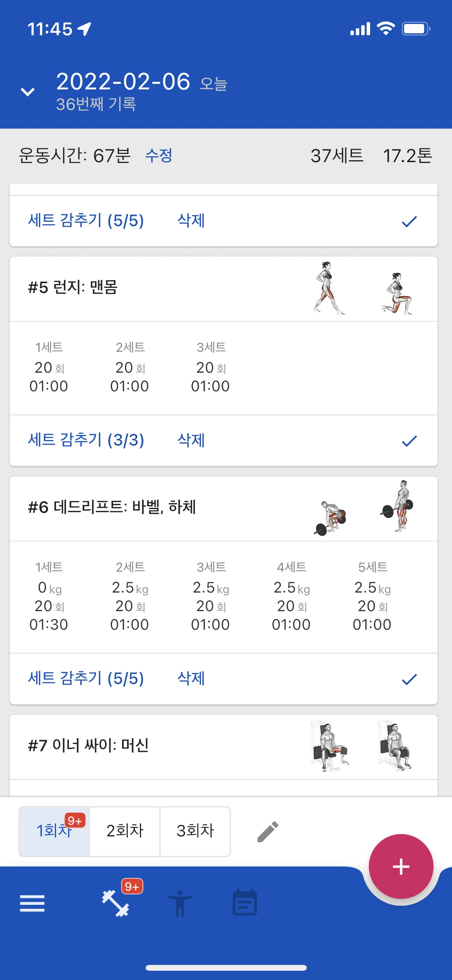
Task: Open the hamburger menu in bottom bar
Action: pos(32,903)
